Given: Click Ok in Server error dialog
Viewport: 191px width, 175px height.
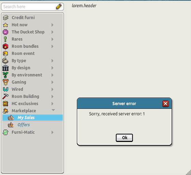Looking at the screenshot, I should coord(124,138).
